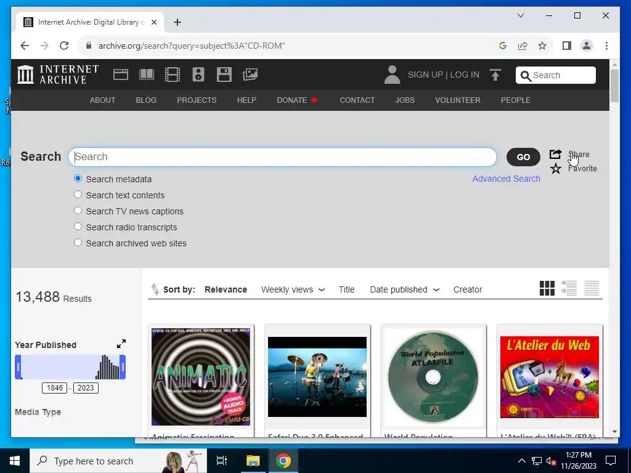
Task: Open the Web (Wayback) media icon
Action: tap(121, 75)
